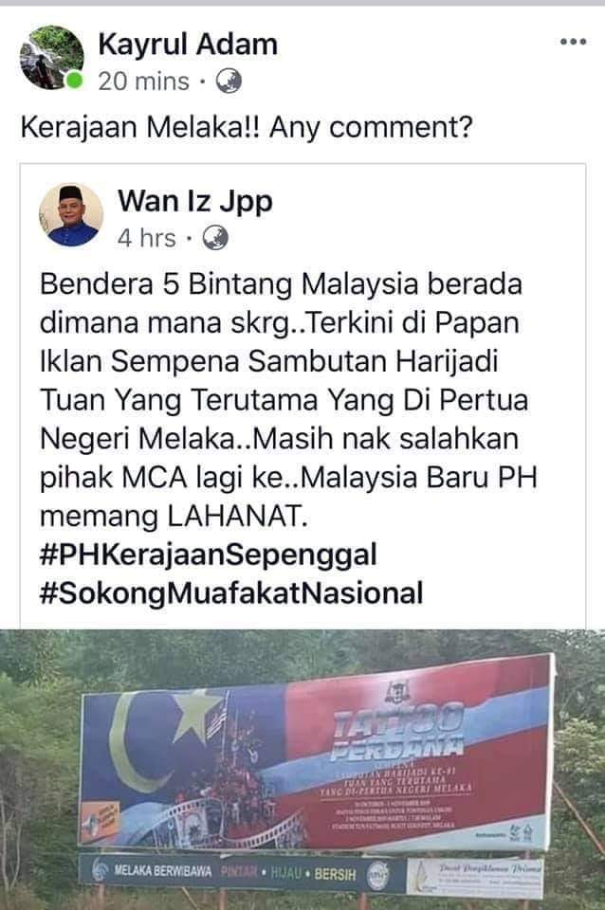The width and height of the screenshot is (605, 910).
Task: Click the green online status dot
Action: point(74,81)
